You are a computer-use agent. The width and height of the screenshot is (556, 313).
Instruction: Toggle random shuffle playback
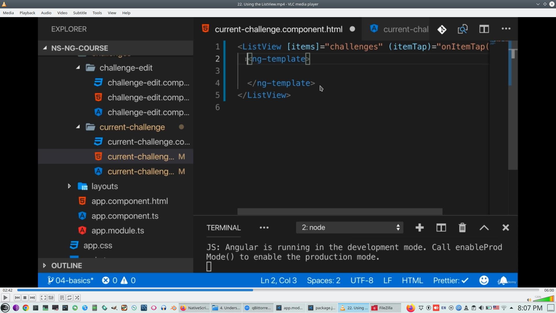point(77,298)
